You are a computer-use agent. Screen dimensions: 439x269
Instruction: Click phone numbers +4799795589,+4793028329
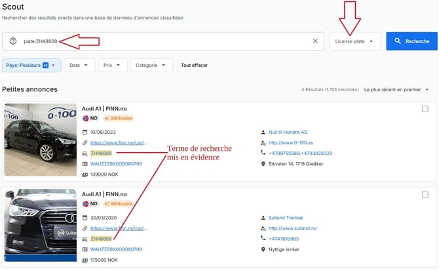300,154
